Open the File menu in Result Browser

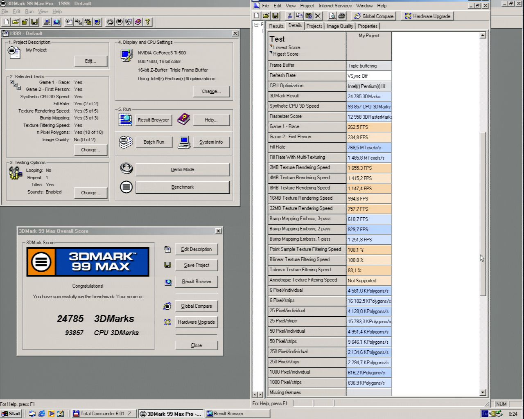coord(266,6)
